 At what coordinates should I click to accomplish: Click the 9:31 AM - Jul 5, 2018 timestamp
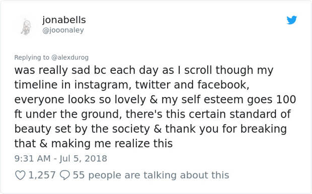pyautogui.click(x=61, y=158)
